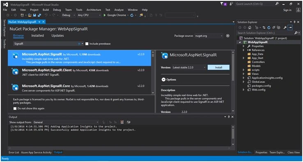Switch to the Class View tab
Image resolution: width=303 pixels, height=162 pixels.
point(294,152)
